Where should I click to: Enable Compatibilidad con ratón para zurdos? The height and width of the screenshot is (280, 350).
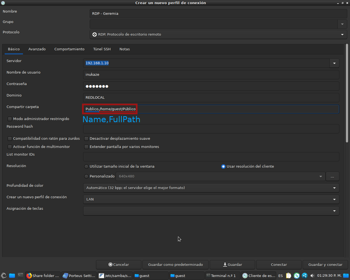coord(9,139)
